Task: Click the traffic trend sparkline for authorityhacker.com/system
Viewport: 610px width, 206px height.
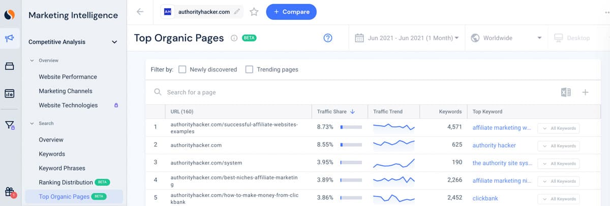Action: click(x=394, y=163)
